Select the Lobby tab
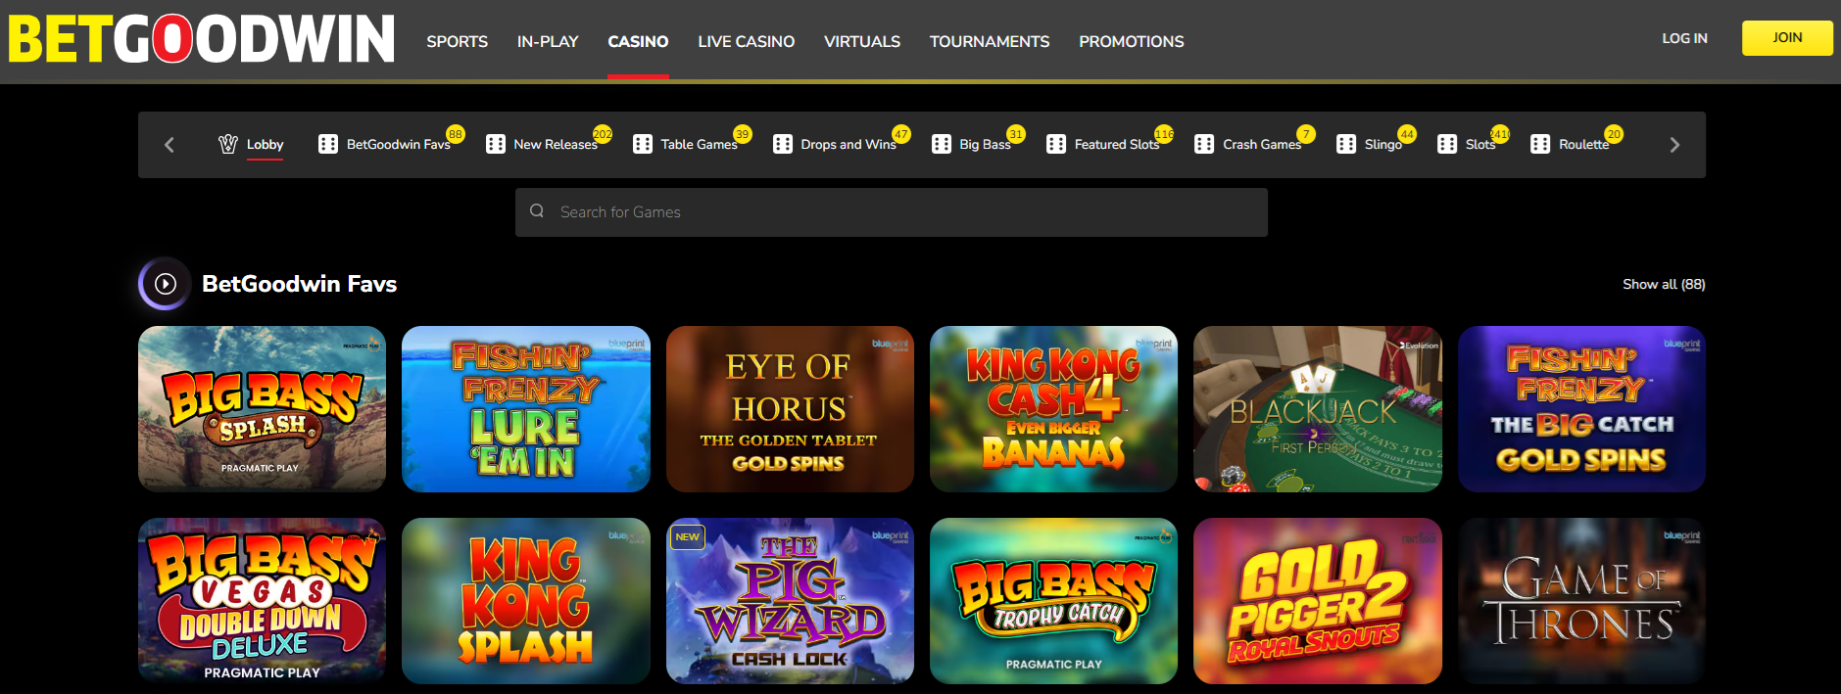The image size is (1841, 694). click(x=265, y=144)
